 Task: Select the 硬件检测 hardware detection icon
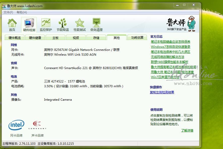click(29, 25)
